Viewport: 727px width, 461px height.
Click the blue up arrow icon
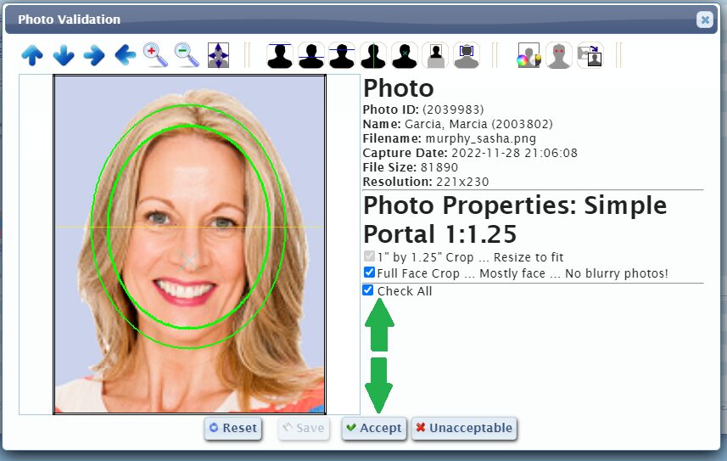32,56
